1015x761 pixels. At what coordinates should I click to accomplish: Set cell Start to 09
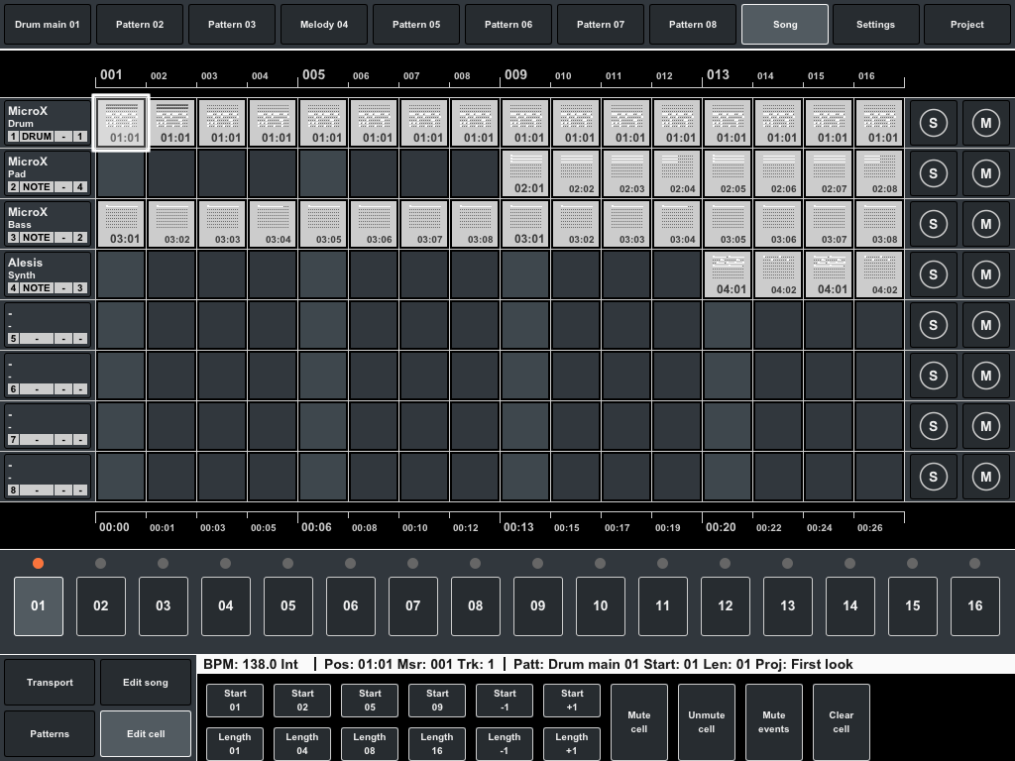(437, 701)
